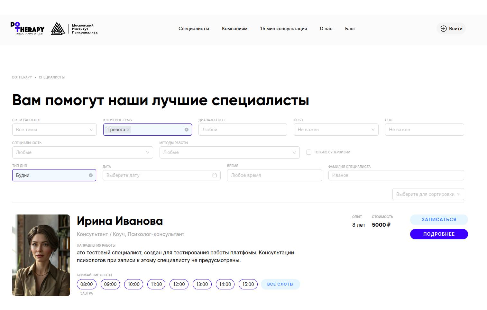Image resolution: width=487 pixels, height=310 pixels.
Task: Go to Специалисты in top navigation
Action: tap(194, 29)
